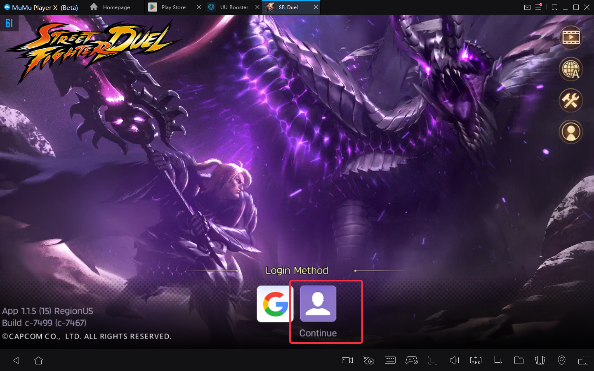
Task: Install an APK file icon
Action: click(x=476, y=360)
